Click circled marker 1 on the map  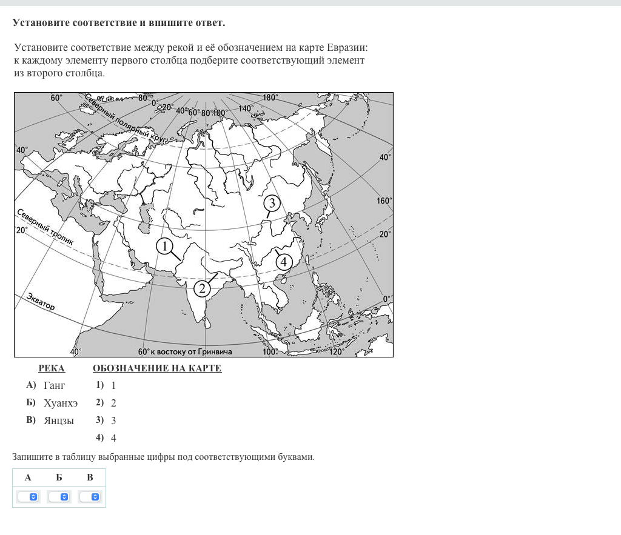tap(164, 246)
